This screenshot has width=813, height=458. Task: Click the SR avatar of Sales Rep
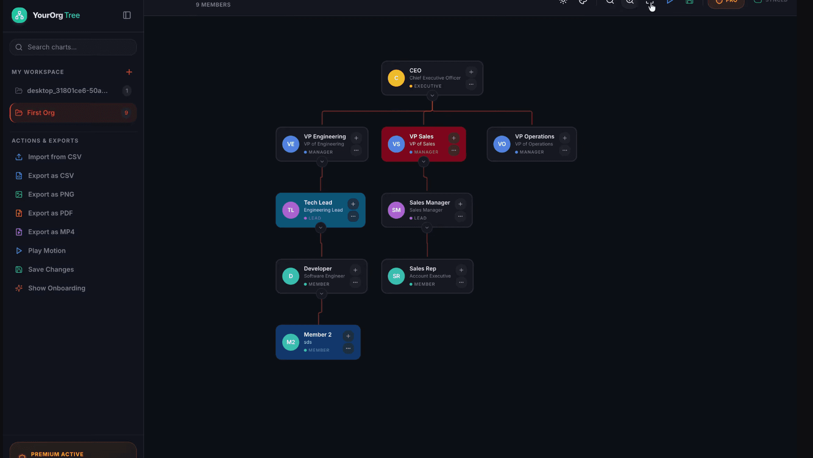click(396, 276)
